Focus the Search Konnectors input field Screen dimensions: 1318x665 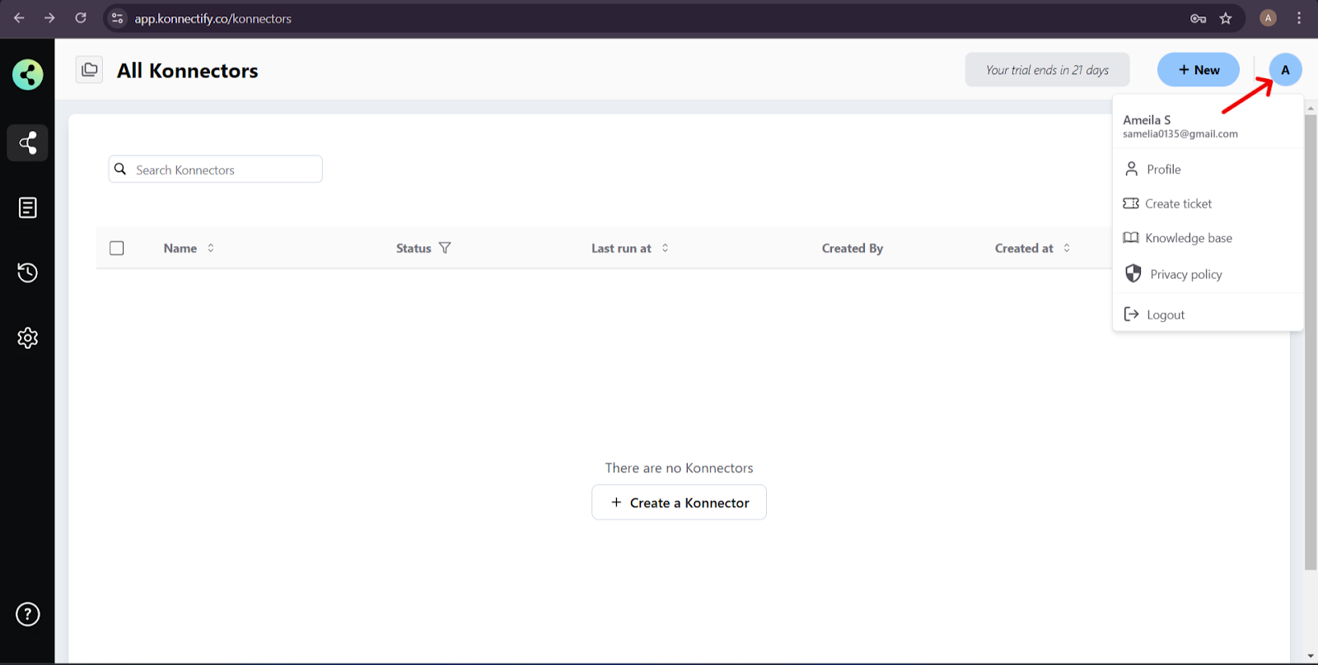pos(216,170)
